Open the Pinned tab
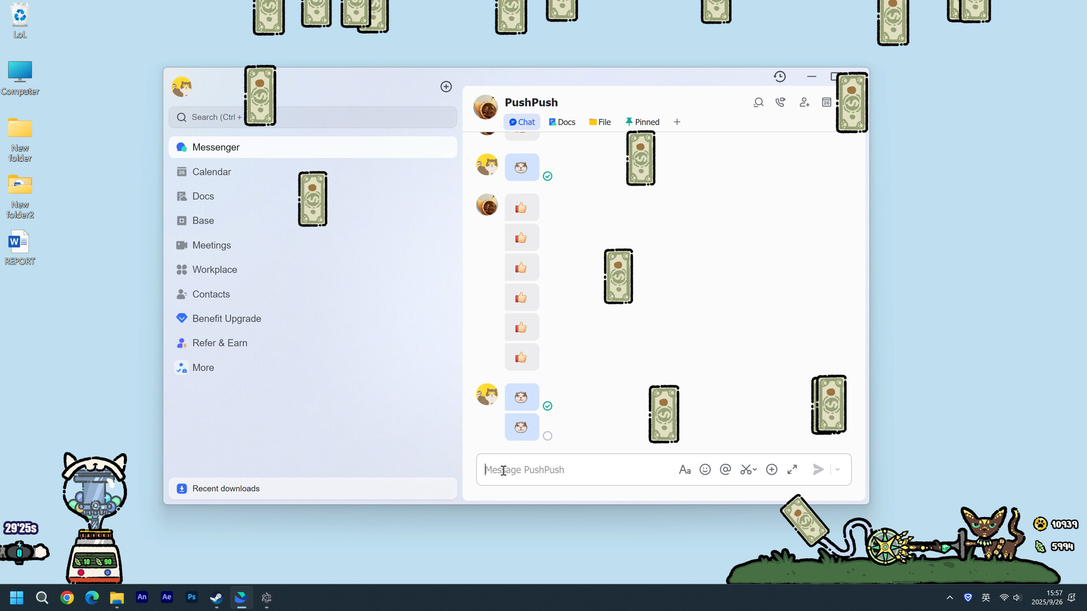This screenshot has height=611, width=1087. pos(643,122)
